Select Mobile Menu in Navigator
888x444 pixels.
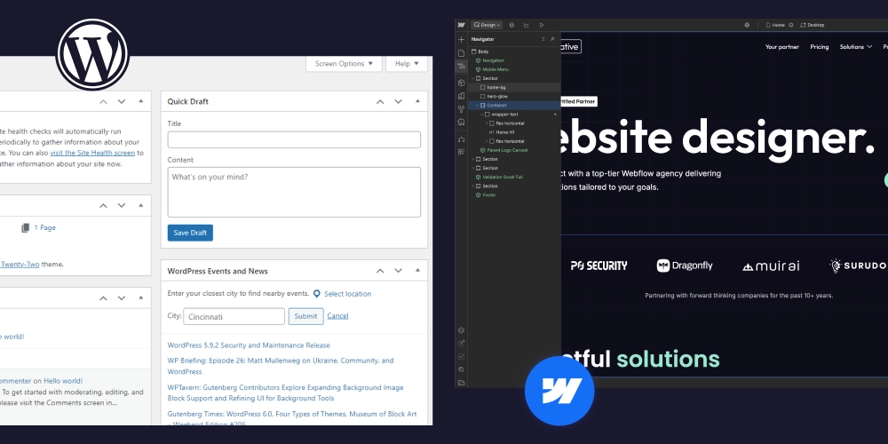pyautogui.click(x=514, y=69)
